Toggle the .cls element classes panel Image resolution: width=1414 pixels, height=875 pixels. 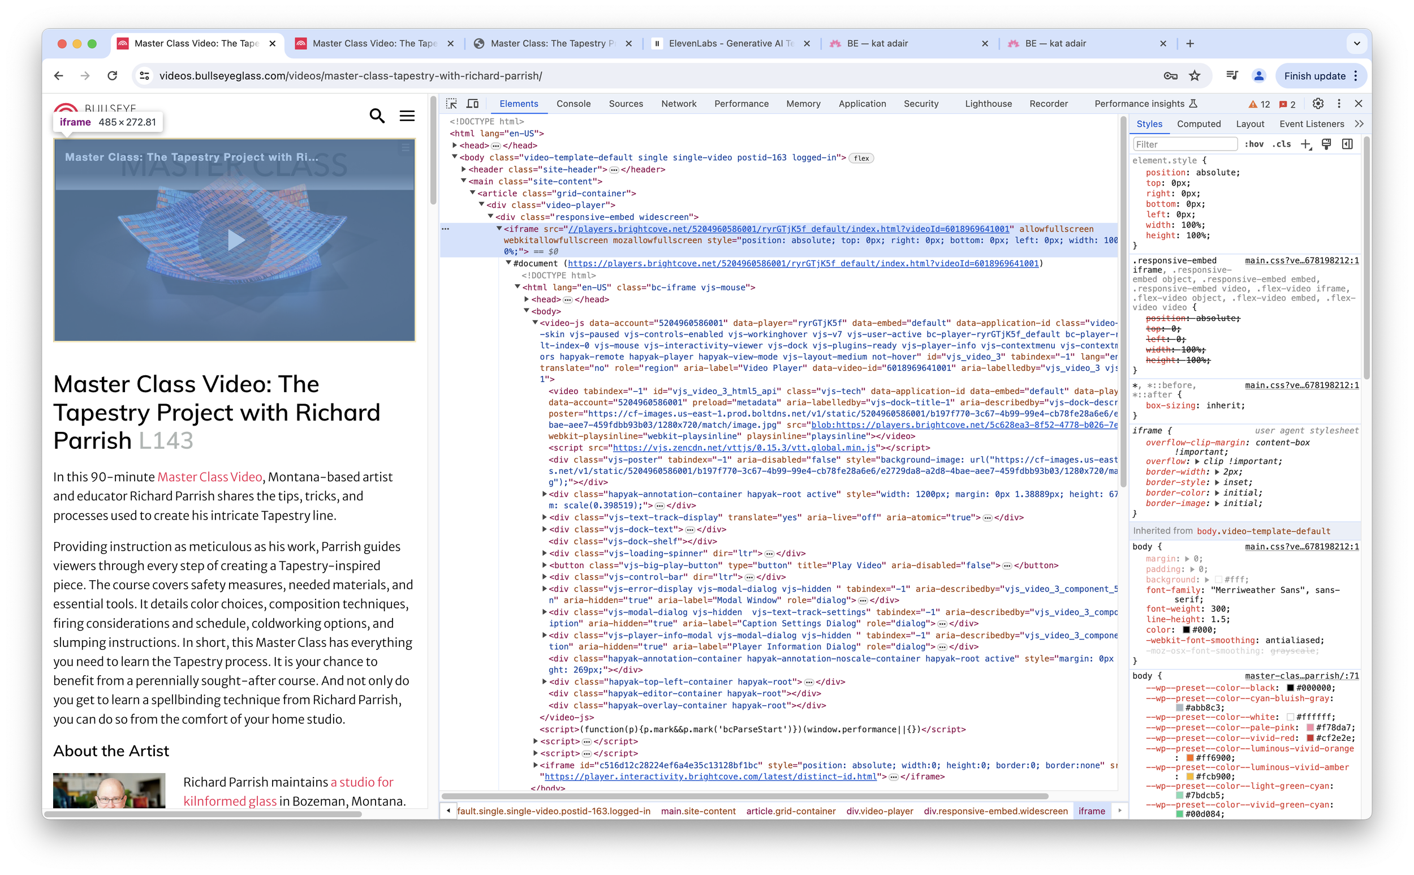1281,144
